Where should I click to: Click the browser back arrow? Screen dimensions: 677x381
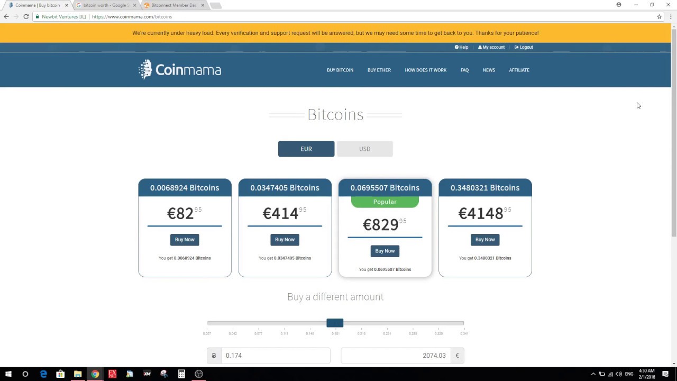click(6, 16)
